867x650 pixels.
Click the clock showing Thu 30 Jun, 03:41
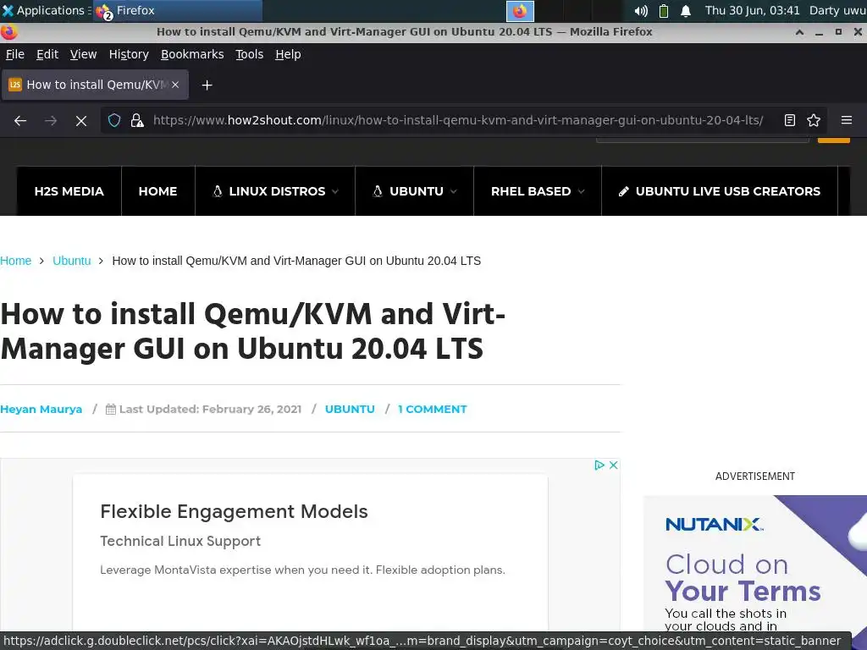(752, 10)
